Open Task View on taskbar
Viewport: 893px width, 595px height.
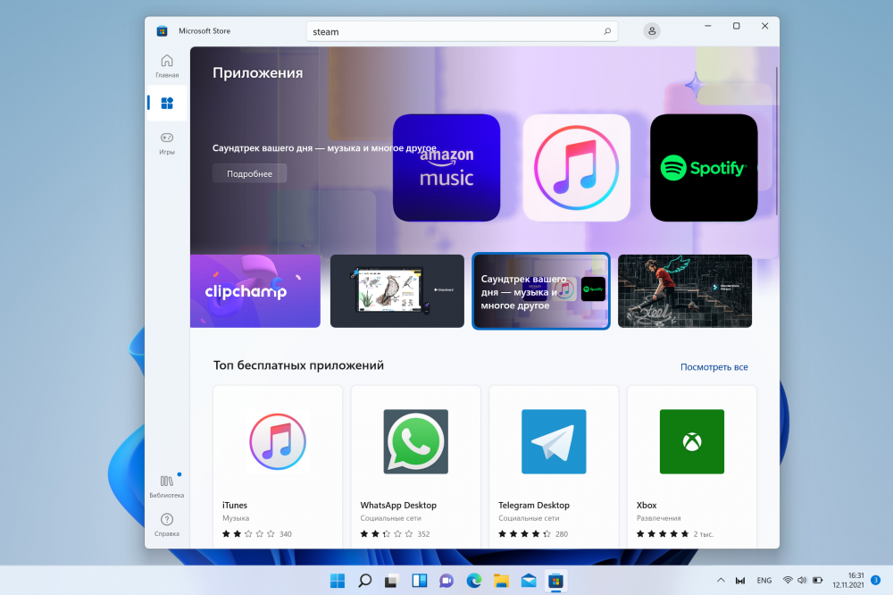pyautogui.click(x=391, y=581)
